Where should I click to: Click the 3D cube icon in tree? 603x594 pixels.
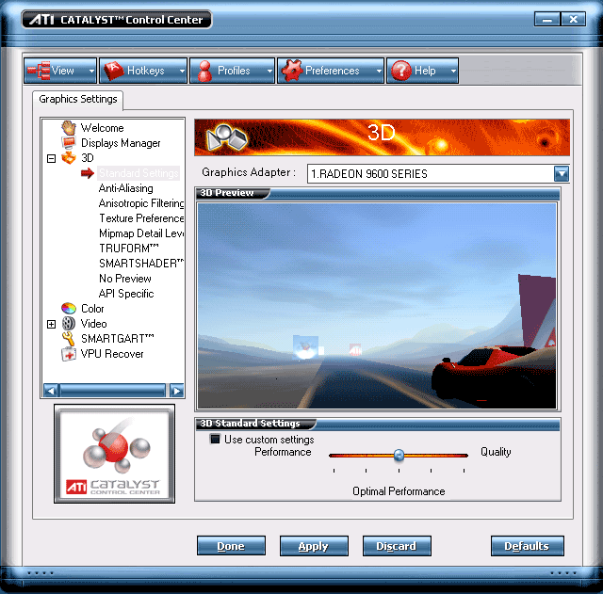click(x=69, y=157)
